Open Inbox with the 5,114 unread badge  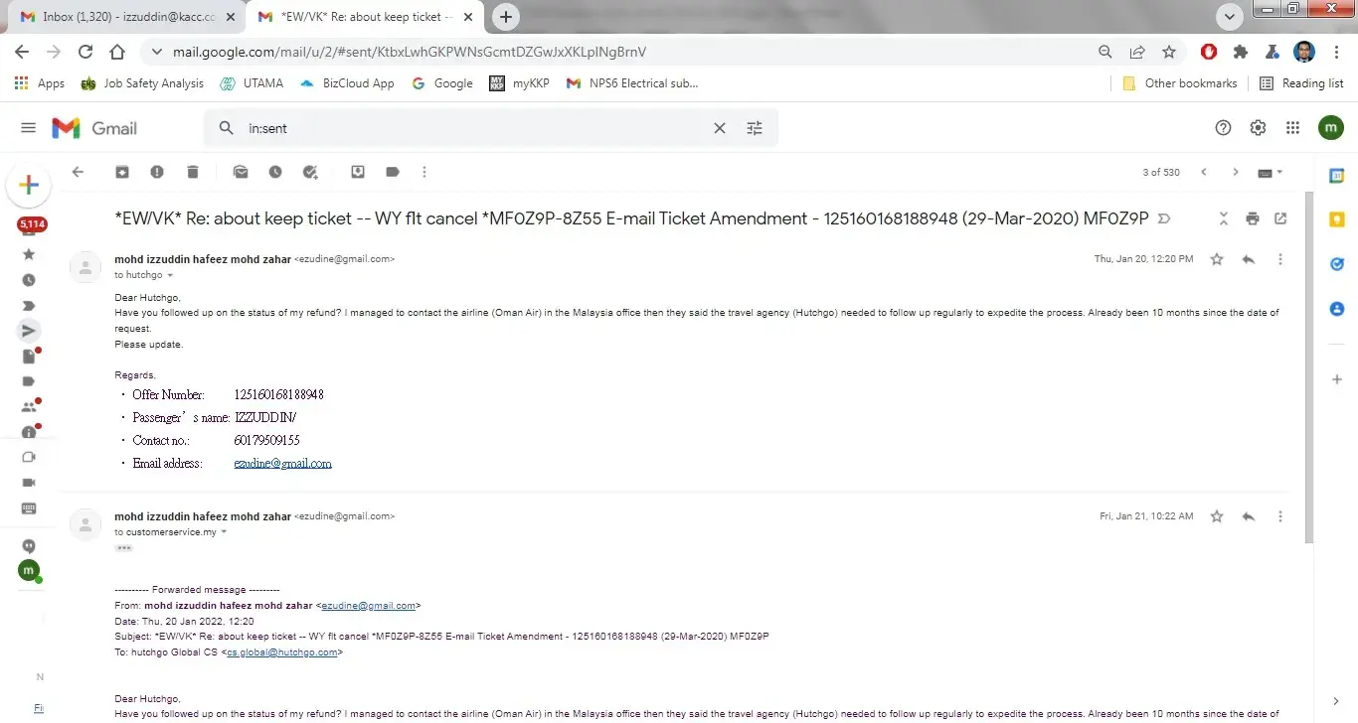31,224
